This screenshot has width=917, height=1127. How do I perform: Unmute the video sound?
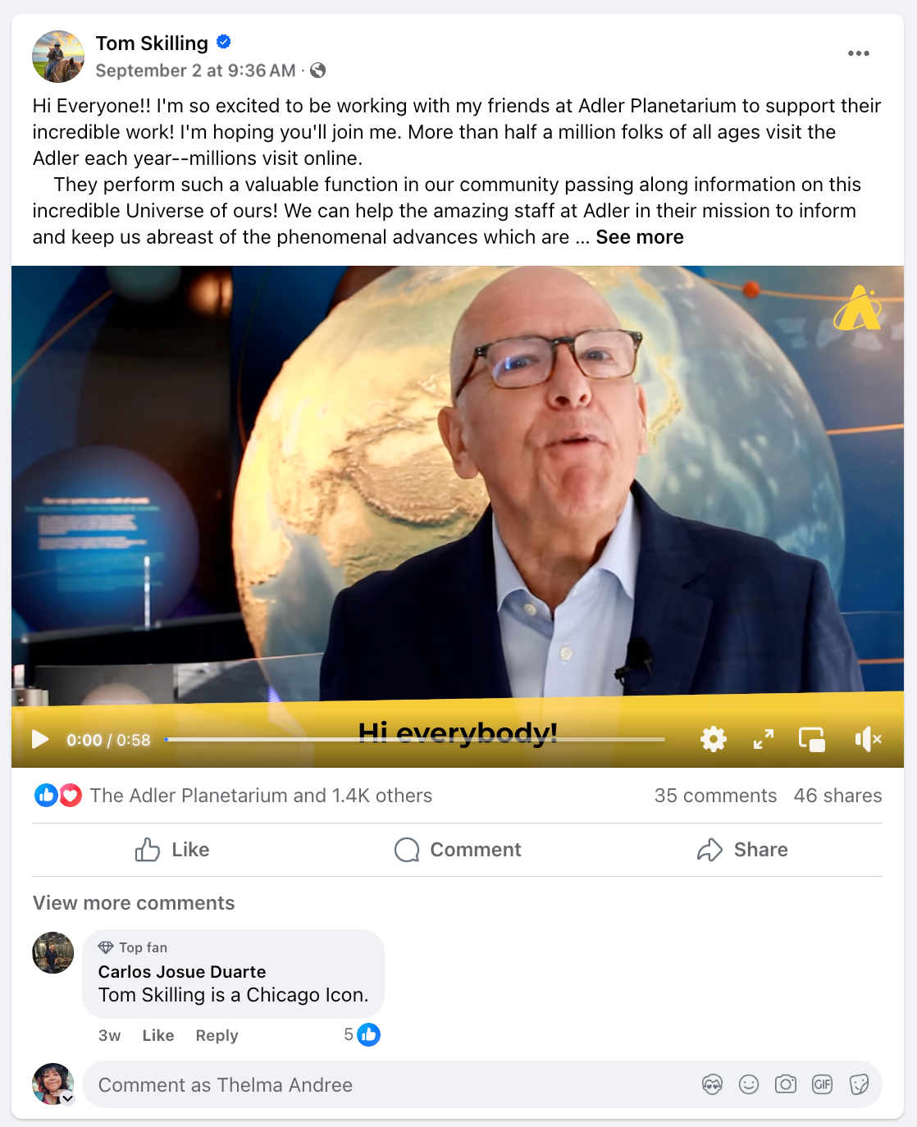click(868, 739)
